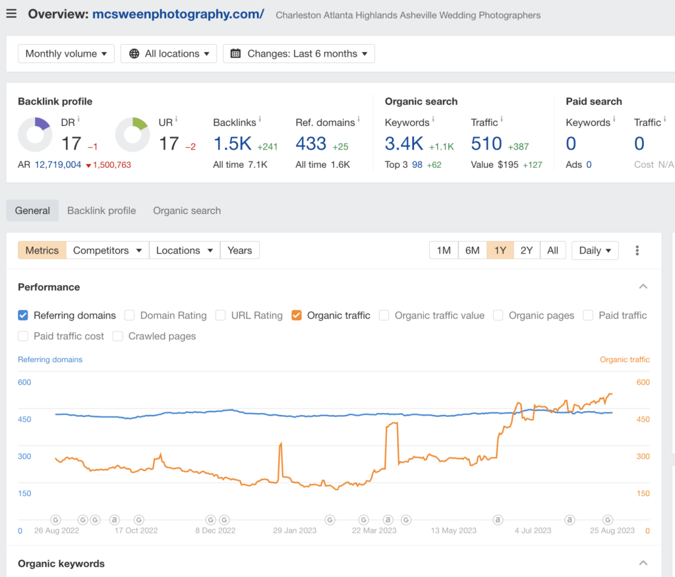Open the 1.5K Backlinks figure
This screenshot has width=675, height=577.
(x=233, y=144)
